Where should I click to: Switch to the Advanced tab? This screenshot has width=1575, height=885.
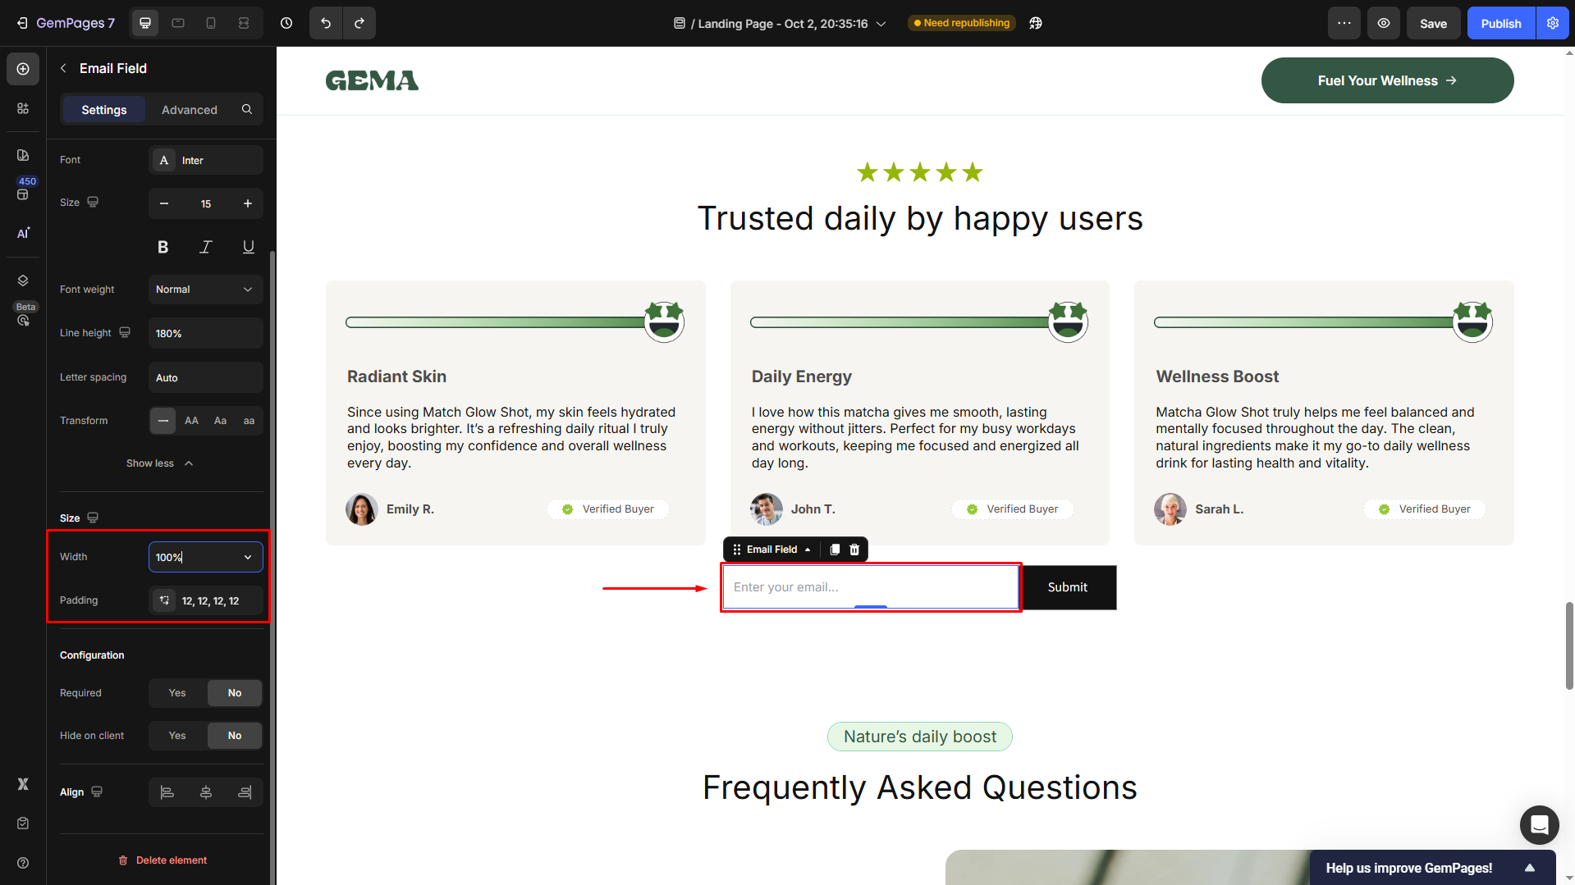(x=190, y=110)
